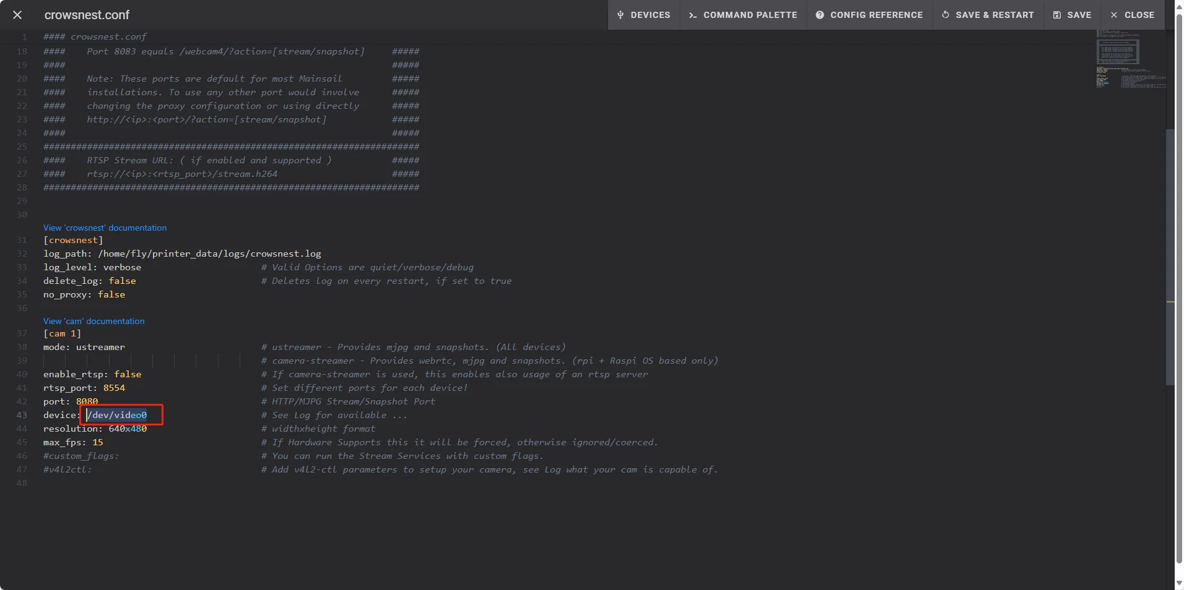This screenshot has width=1184, height=590.
Task: Open the Command Palette
Action: tap(743, 15)
